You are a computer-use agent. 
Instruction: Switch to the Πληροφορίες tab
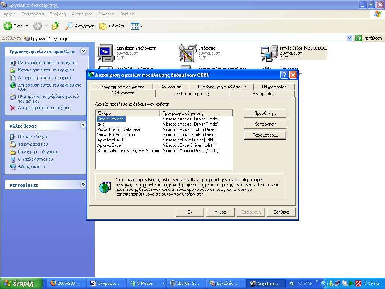click(x=274, y=87)
